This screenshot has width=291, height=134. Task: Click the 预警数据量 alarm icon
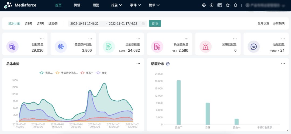tap(205, 47)
